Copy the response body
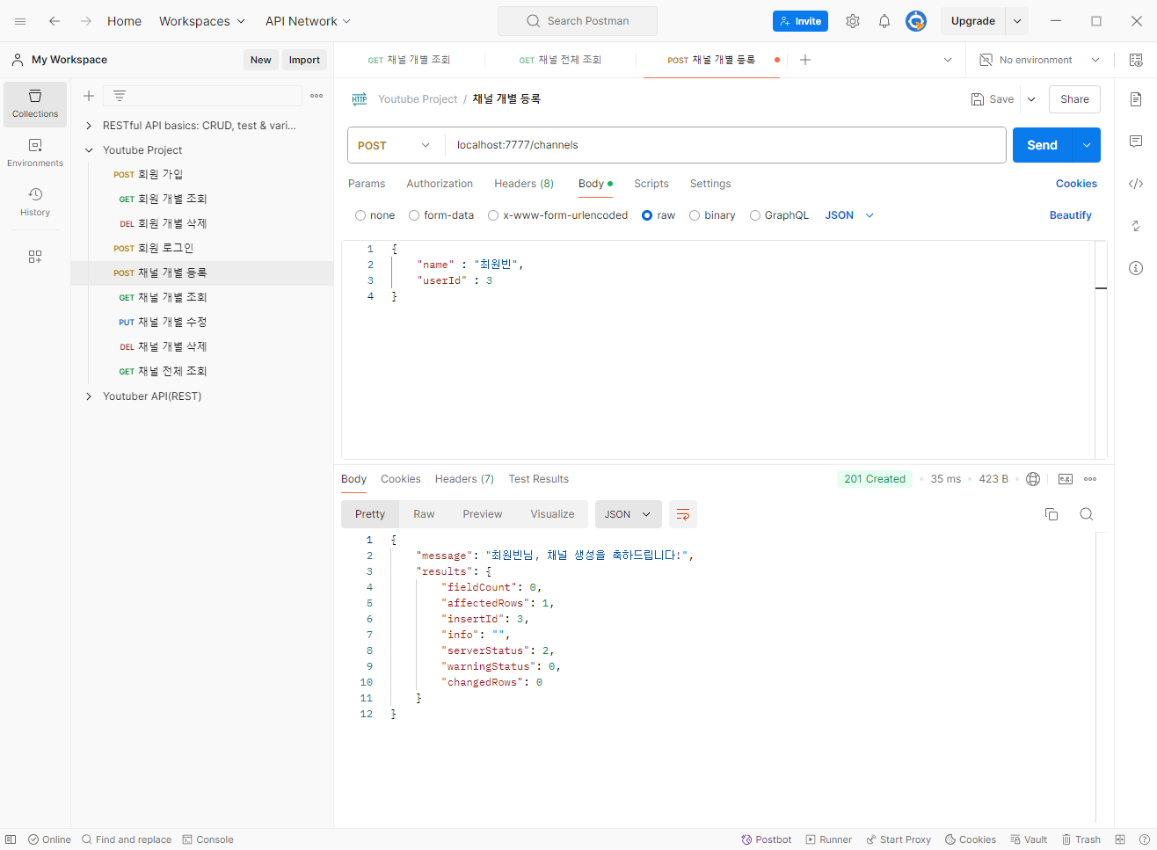1157x850 pixels. 1051,514
